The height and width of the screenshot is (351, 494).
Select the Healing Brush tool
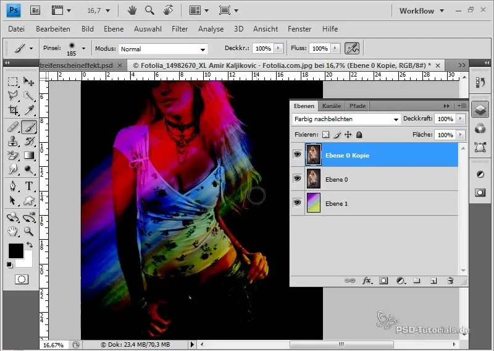12,127
